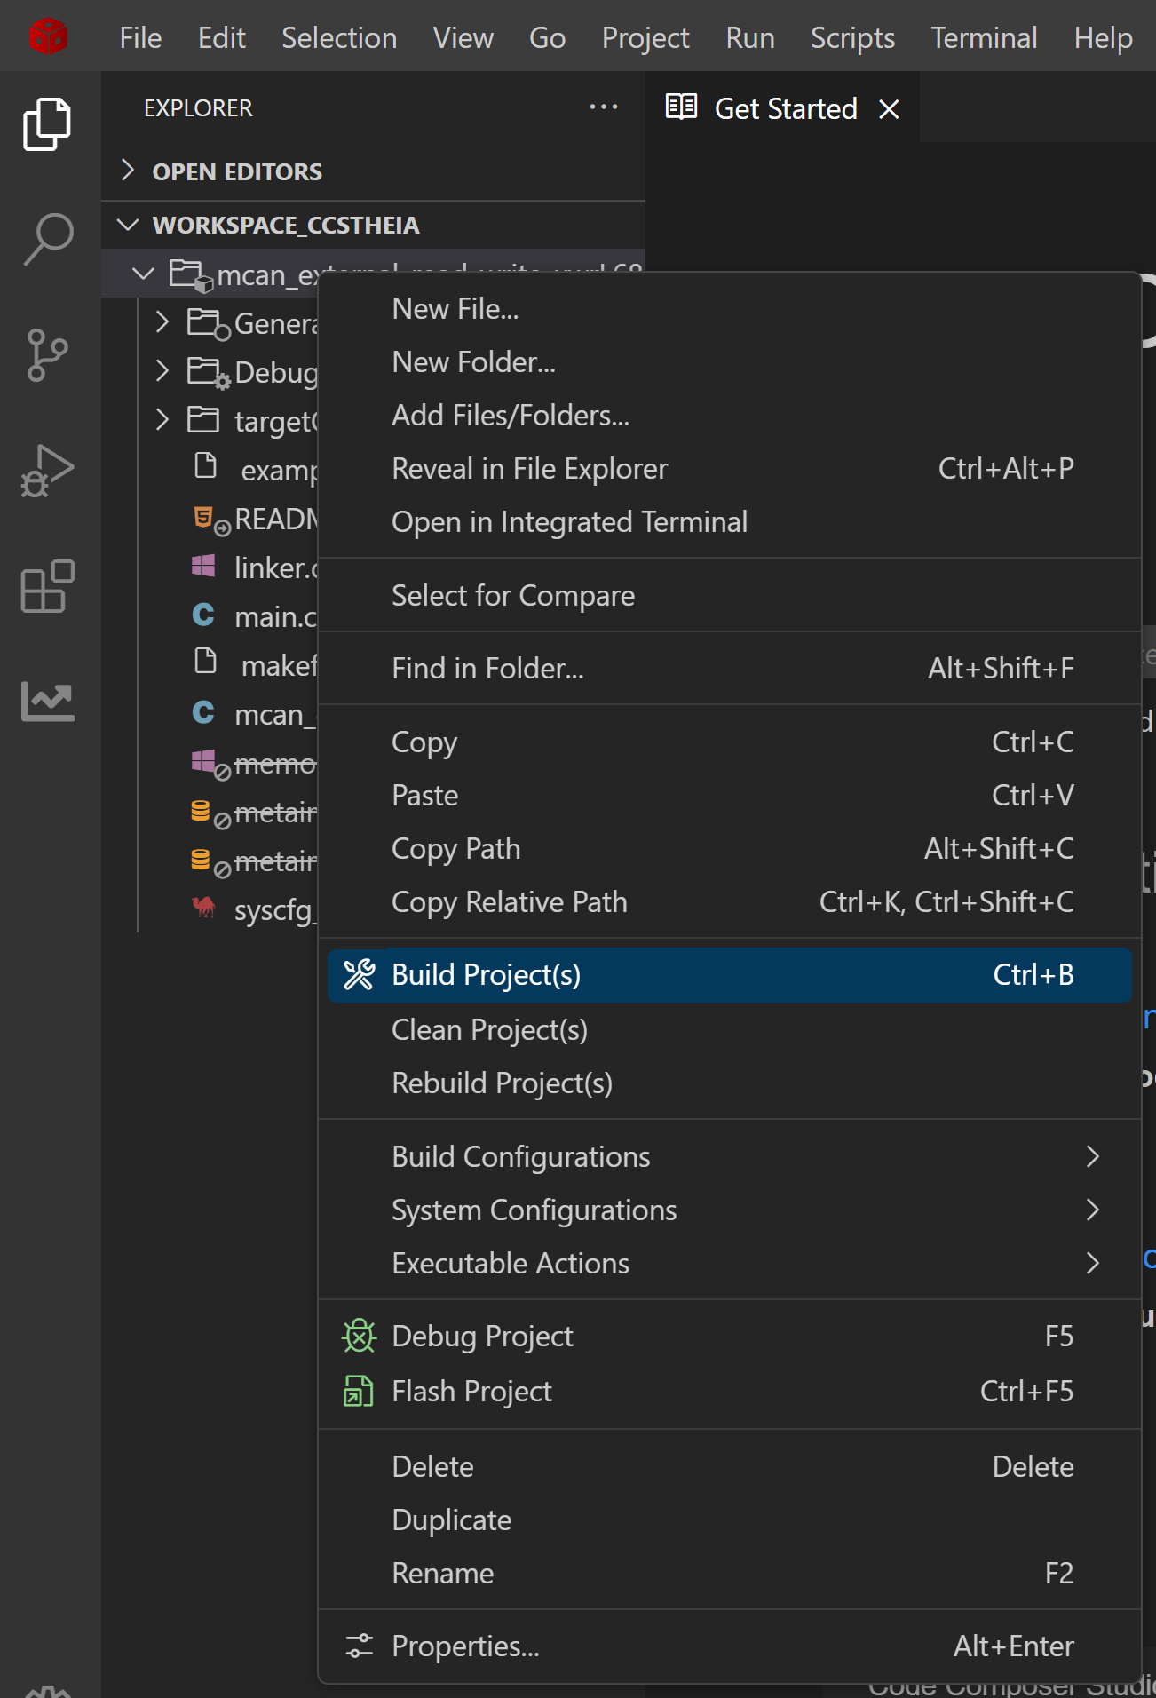Image resolution: width=1156 pixels, height=1698 pixels.
Task: Choose Debug Project in context menu
Action: coord(482,1336)
